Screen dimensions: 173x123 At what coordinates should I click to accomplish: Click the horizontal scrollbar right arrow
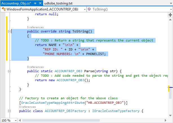click(x=165, y=120)
